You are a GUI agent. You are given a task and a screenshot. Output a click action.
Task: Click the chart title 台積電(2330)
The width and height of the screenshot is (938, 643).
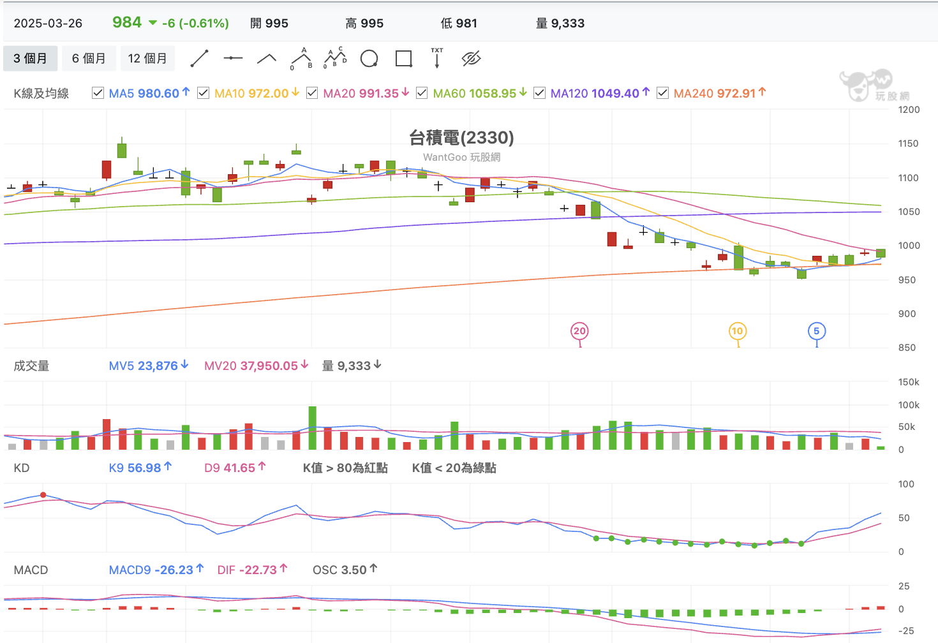[x=461, y=137]
